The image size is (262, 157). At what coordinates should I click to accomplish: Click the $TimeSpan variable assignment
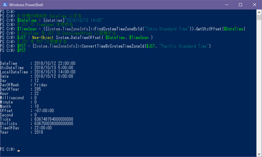[27, 29]
